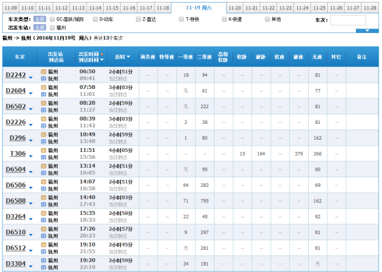
Task: Click the 车次 train number input field
Action: click(x=348, y=20)
